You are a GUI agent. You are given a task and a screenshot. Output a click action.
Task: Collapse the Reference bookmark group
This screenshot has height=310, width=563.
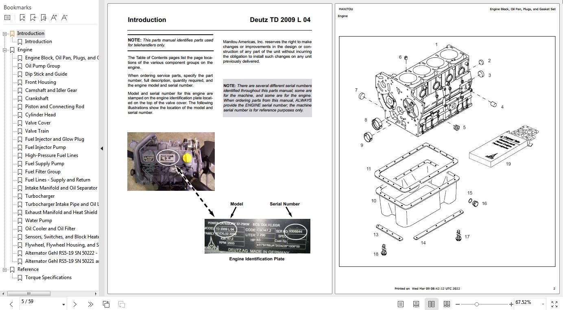coord(5,270)
